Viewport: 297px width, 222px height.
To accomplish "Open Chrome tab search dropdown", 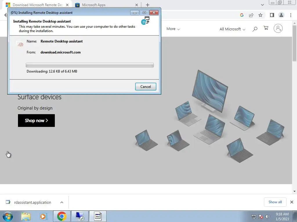I will 262,5.
